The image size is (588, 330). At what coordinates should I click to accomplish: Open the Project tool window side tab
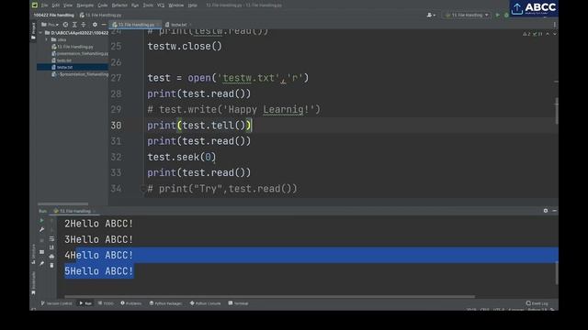pos(33,31)
